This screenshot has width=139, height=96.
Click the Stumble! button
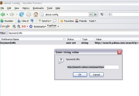pos(7,21)
